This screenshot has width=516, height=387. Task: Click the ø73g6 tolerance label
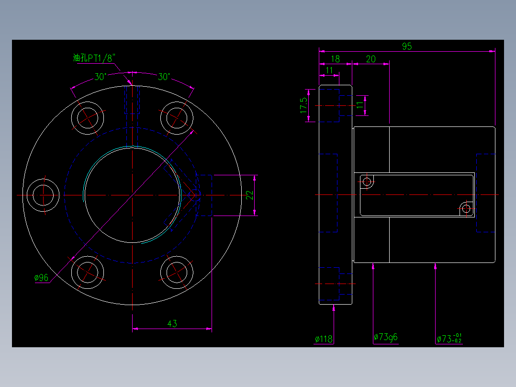pyautogui.click(x=386, y=337)
